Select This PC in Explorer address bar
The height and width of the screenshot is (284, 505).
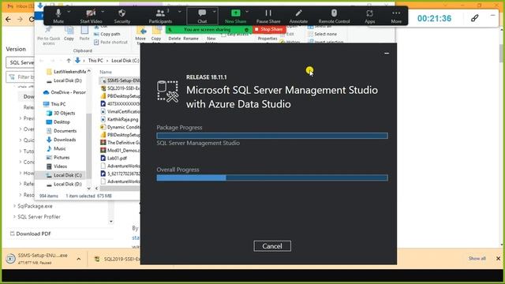click(95, 61)
